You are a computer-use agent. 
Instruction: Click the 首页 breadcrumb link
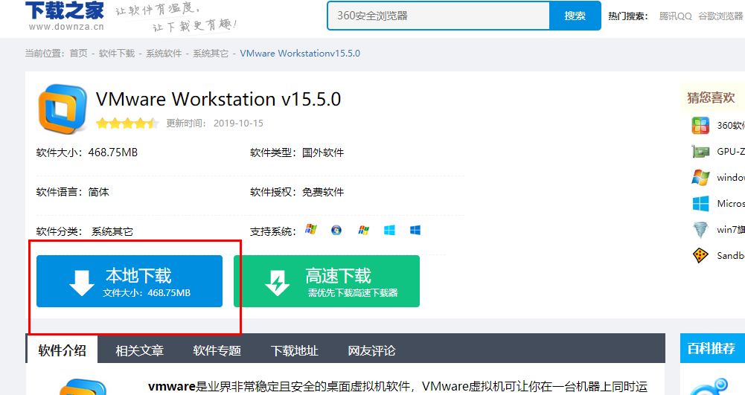78,53
